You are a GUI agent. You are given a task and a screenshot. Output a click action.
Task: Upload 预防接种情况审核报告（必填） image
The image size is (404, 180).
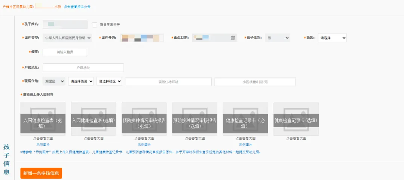144,119
